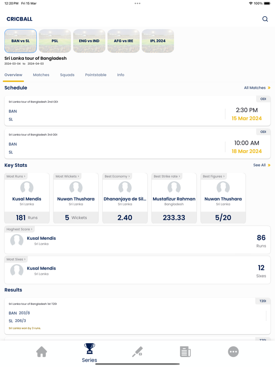Switch to the Squads tab
This screenshot has height=367, width=275.
67,75
